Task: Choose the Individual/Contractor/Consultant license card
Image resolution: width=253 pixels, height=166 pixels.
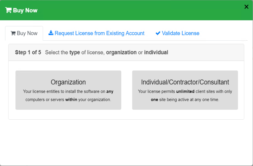Action: click(x=185, y=90)
